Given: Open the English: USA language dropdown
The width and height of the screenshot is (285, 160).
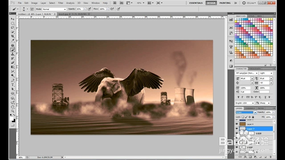Looking at the screenshot, I should pos(245,103).
